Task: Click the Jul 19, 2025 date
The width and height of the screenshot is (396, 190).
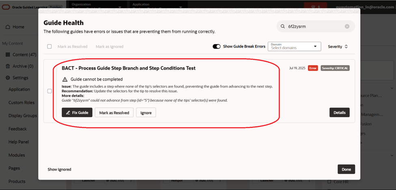Action: (x=297, y=68)
